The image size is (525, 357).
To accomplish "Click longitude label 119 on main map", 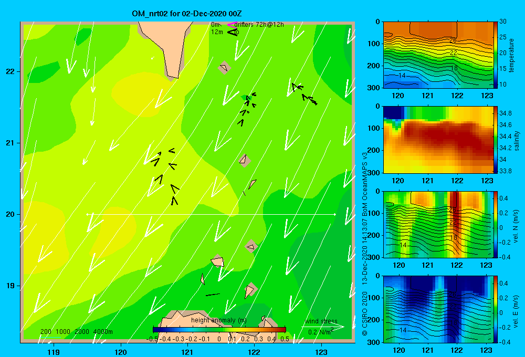I will (54, 352).
